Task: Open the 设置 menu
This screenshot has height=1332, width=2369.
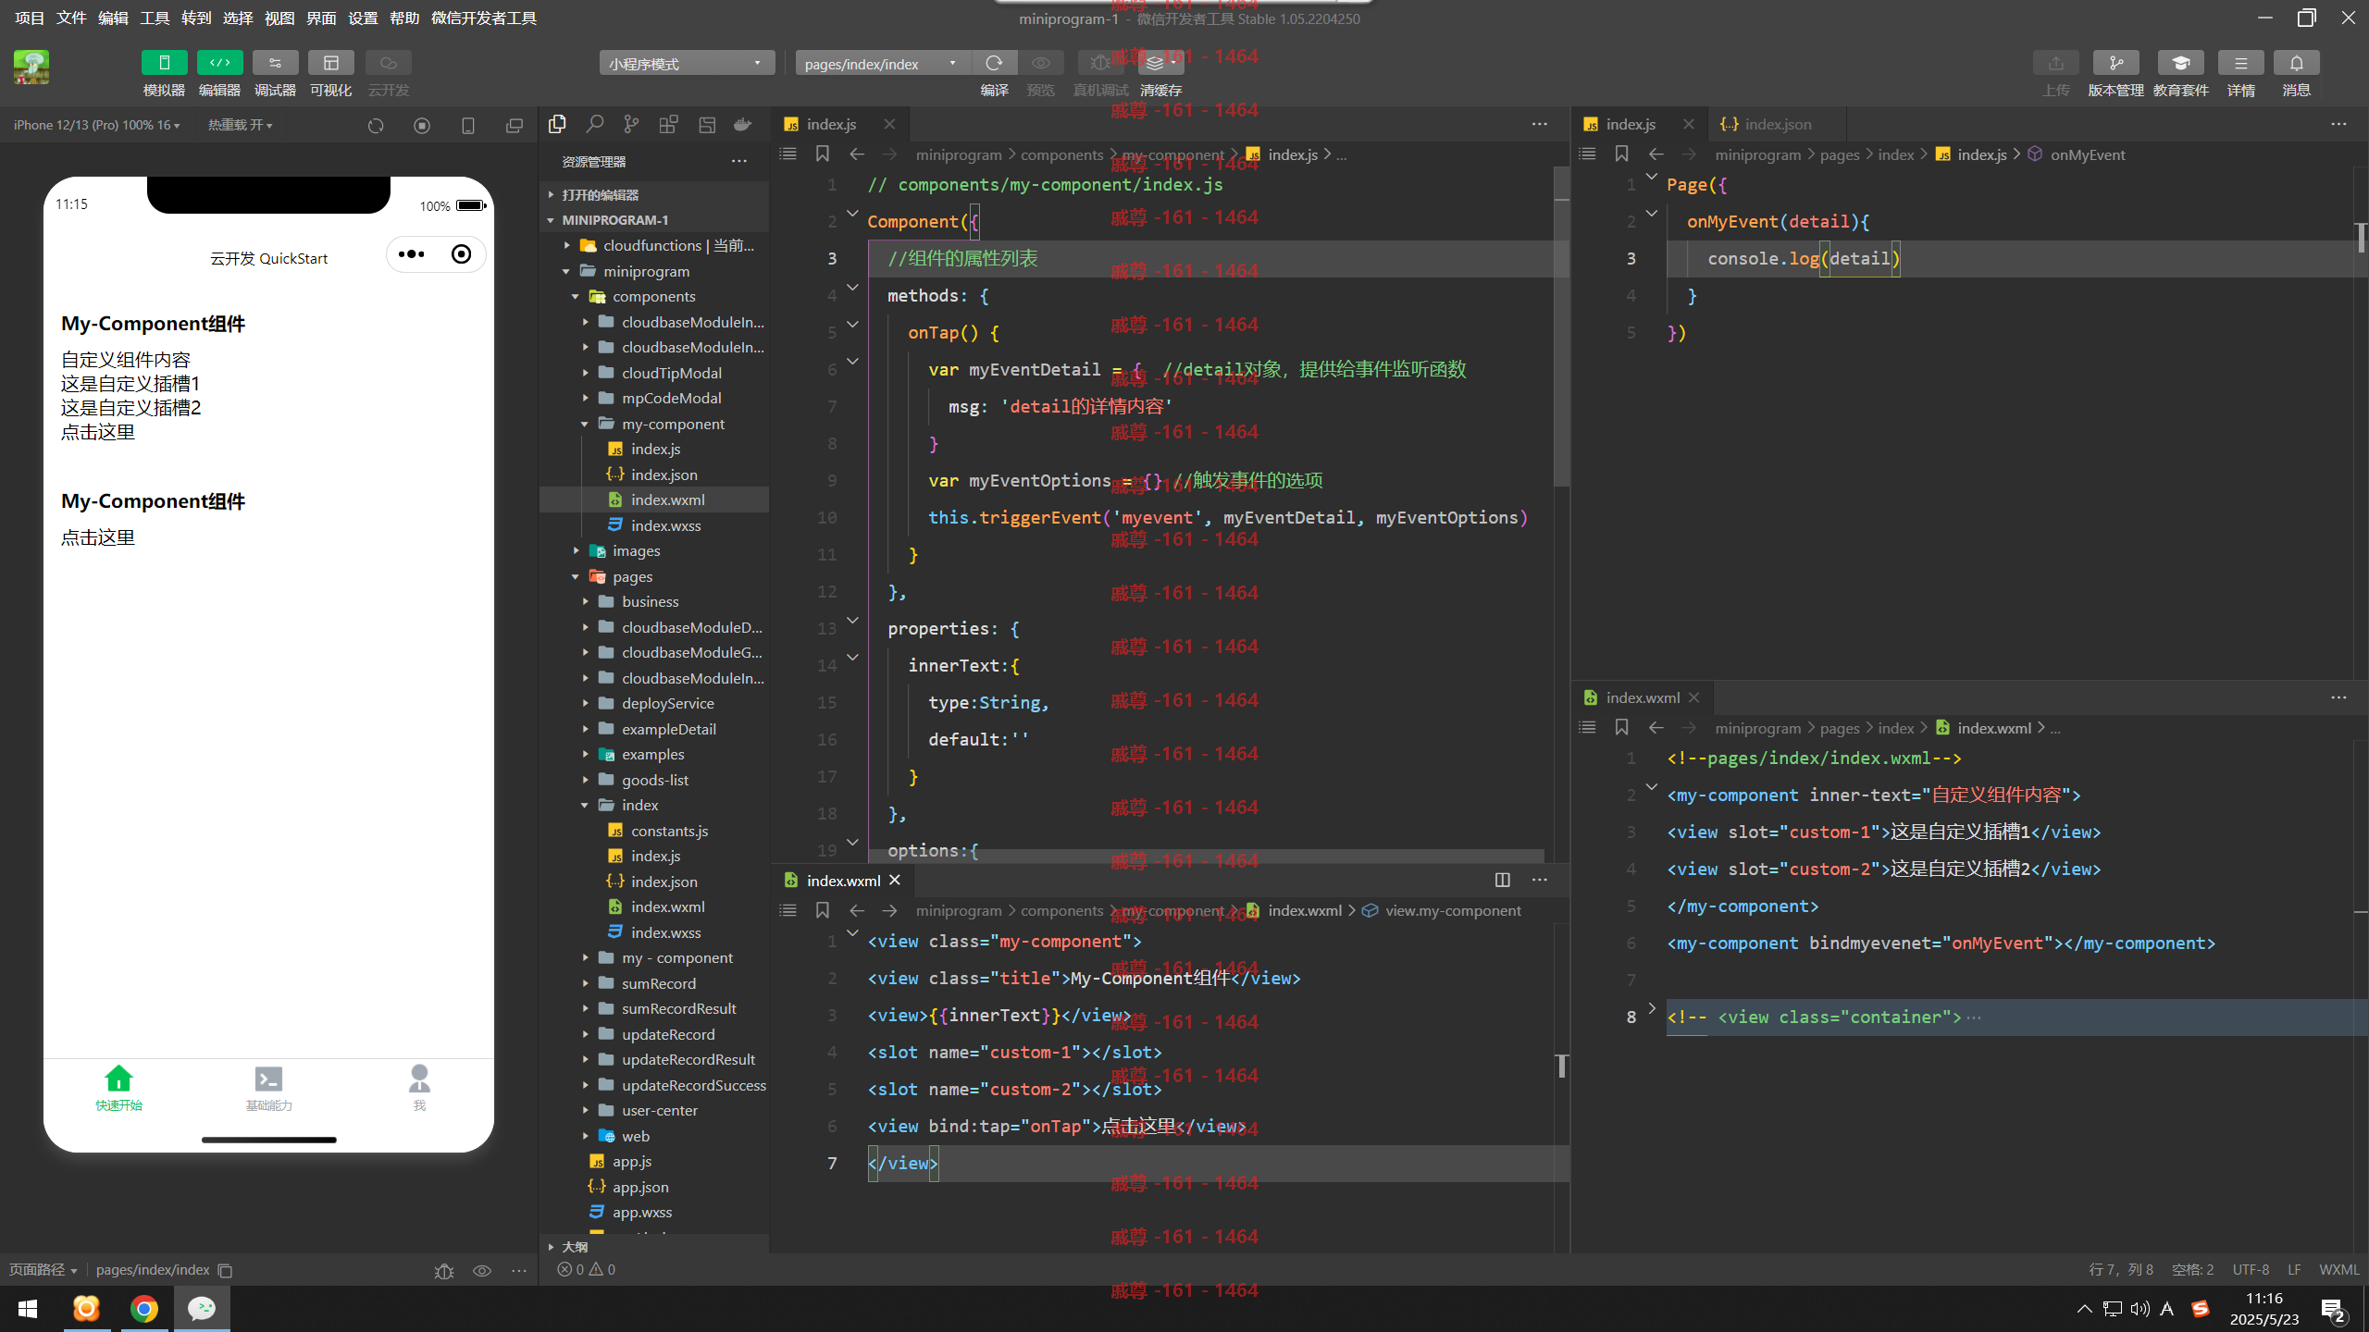Action: pos(363,18)
